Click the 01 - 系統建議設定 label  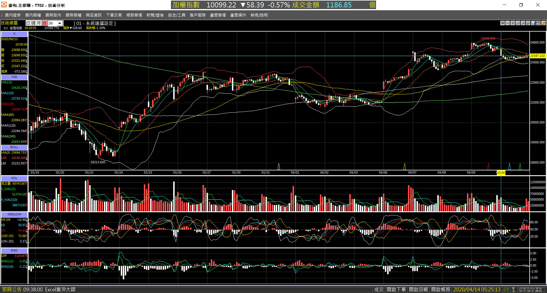click(95, 23)
